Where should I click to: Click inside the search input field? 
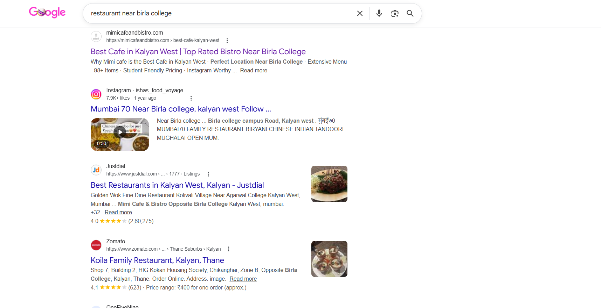(x=217, y=13)
